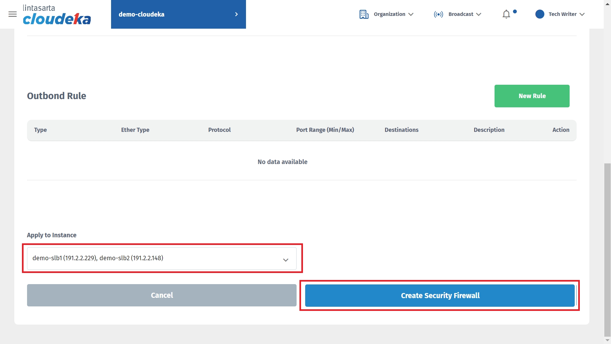Click the Destinations column header
The image size is (611, 344).
[x=401, y=130]
